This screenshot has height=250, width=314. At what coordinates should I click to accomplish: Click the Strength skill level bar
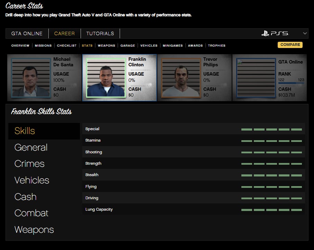(x=271, y=164)
